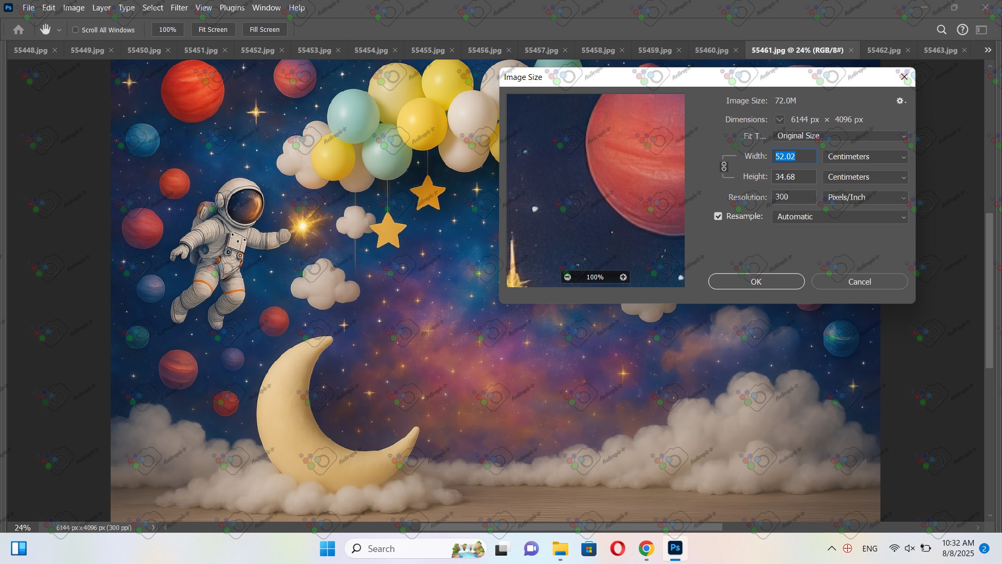Screen dimensions: 1002x564
Task: Open the Photoshop search icon
Action: click(x=941, y=30)
